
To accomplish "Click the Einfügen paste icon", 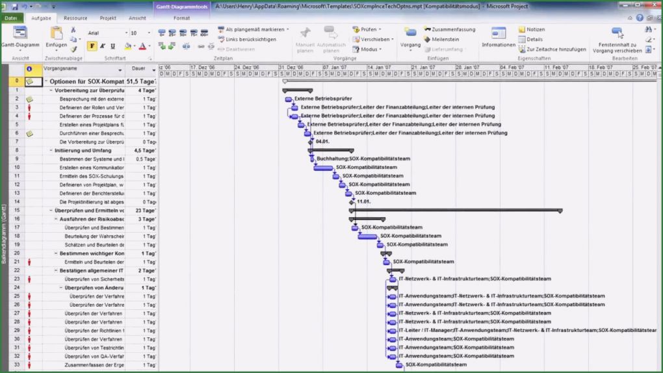I will pos(57,37).
